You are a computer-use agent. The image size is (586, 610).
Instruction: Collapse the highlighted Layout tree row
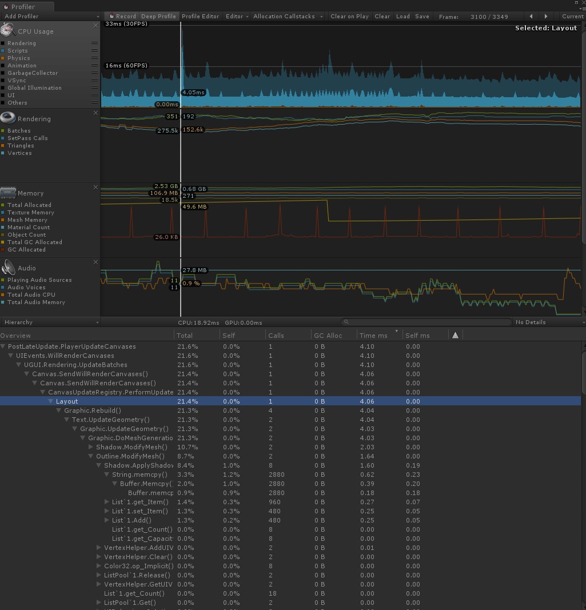tap(50, 401)
